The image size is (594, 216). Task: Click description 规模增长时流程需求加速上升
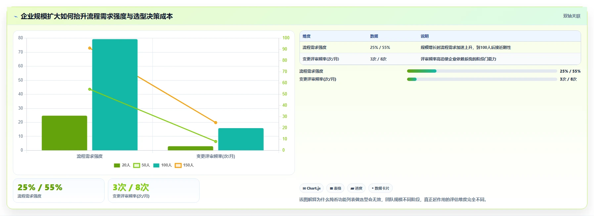(466, 47)
